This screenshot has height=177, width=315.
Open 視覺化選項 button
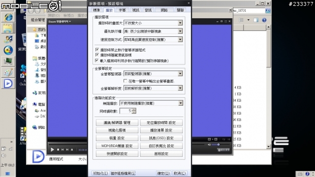[117, 130]
